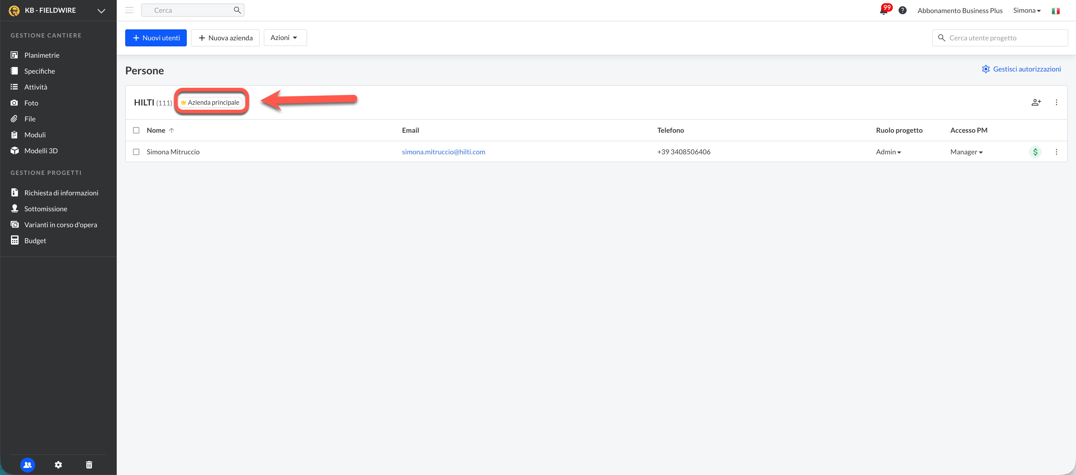
Task: Select the Simona Mitruccio row checkbox
Action: [x=136, y=152]
